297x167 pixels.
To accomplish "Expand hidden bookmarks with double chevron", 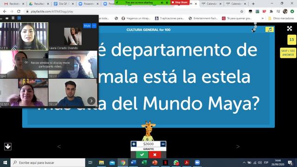I will pyautogui.click(x=263, y=19).
